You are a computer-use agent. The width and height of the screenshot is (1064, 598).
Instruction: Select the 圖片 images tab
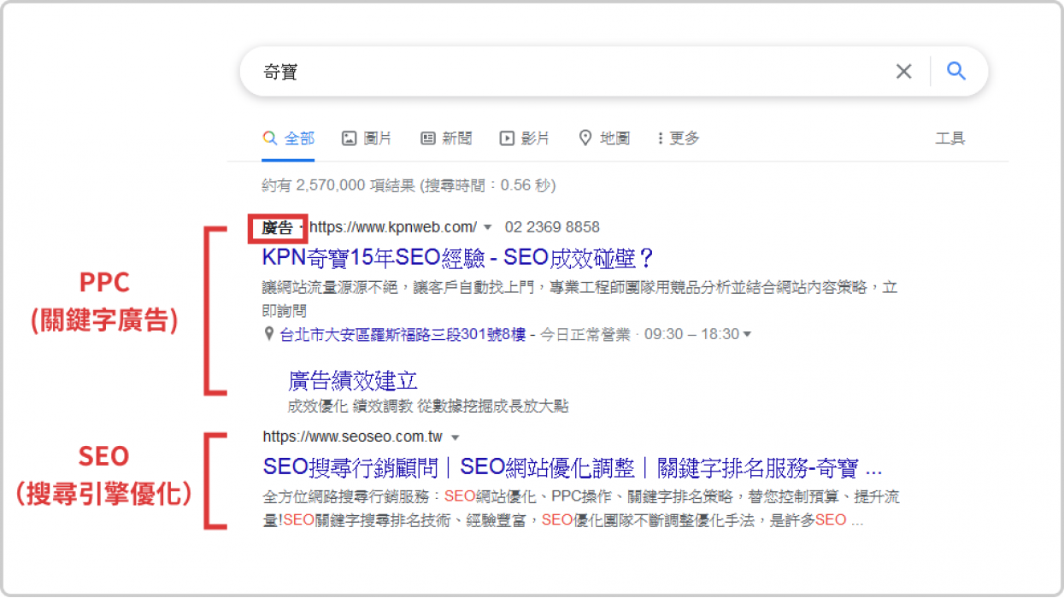point(367,138)
